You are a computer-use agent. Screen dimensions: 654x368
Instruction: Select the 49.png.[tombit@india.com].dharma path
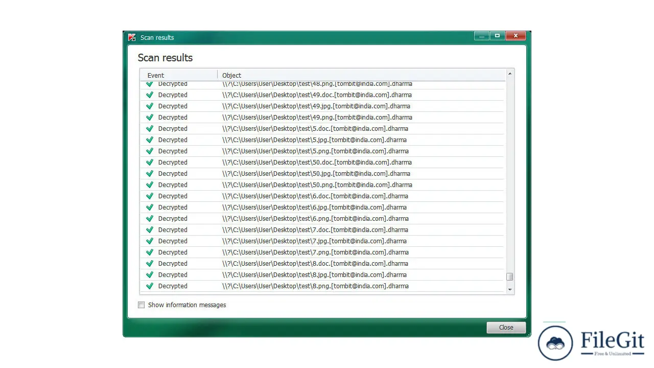[317, 117]
